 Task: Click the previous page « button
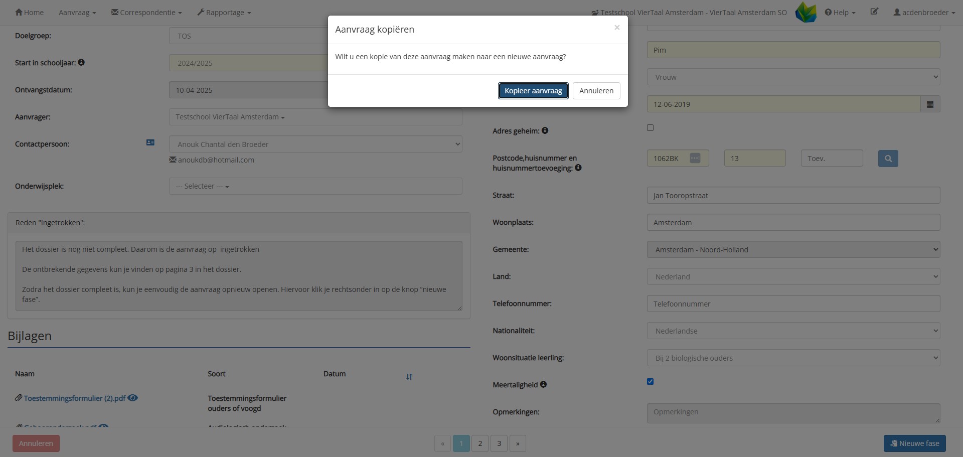[x=442, y=443]
